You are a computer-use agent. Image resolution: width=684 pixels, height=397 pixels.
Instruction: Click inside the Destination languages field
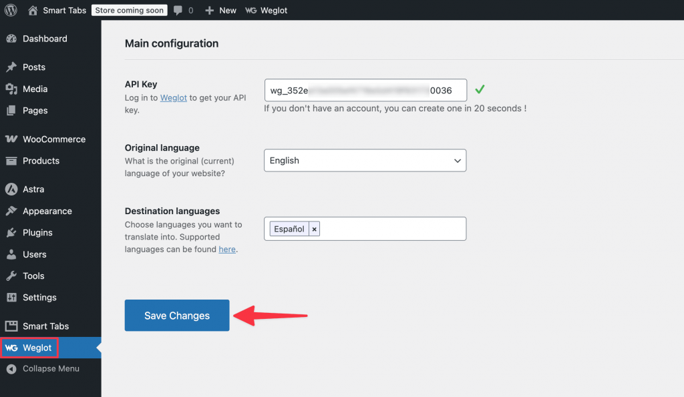click(393, 229)
